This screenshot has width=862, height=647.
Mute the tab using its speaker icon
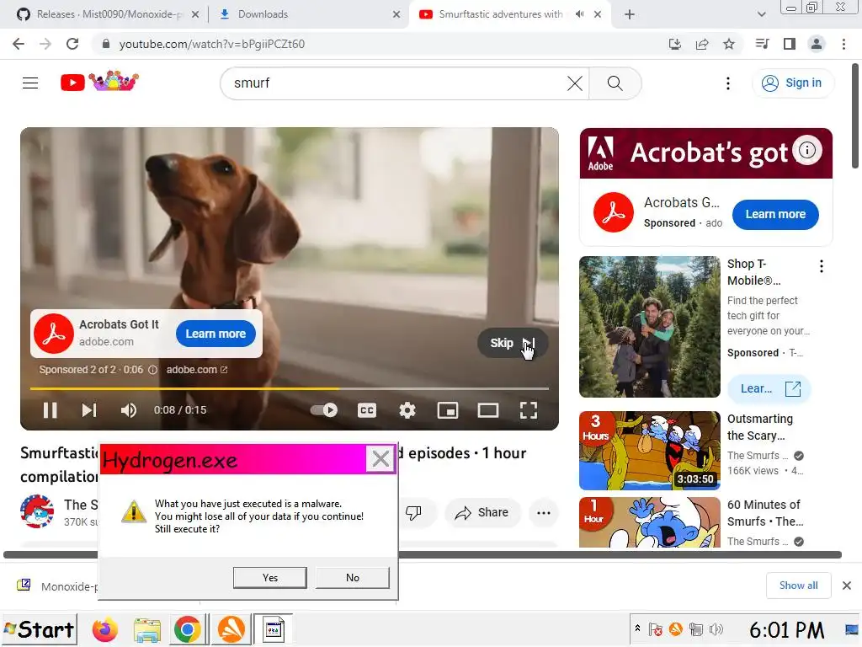pyautogui.click(x=579, y=14)
